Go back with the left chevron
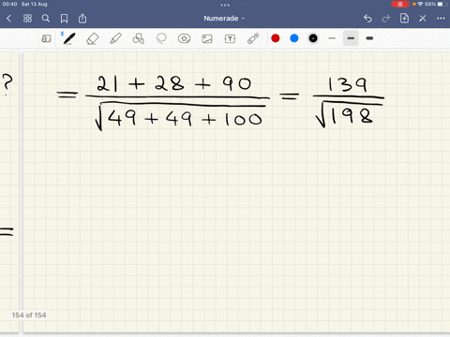This screenshot has width=450, height=337. (x=9, y=19)
